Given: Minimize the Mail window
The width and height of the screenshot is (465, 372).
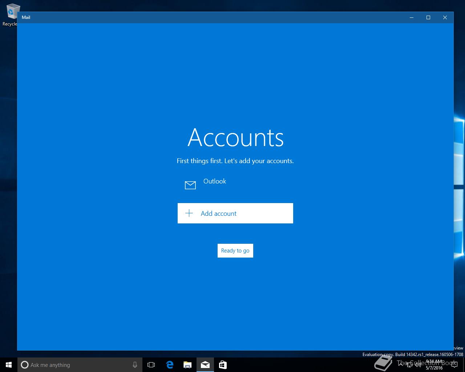Looking at the screenshot, I should tap(412, 17).
